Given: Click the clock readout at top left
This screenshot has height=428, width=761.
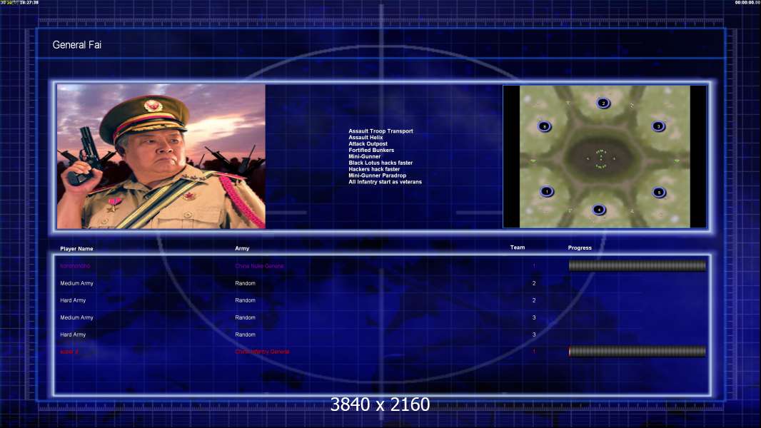Looking at the screenshot, I should point(19,2).
